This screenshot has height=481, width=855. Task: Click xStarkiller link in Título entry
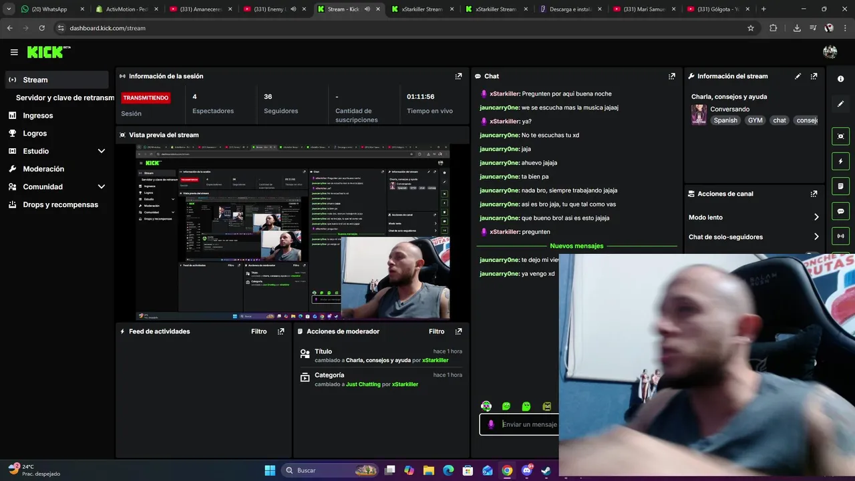[x=436, y=360]
